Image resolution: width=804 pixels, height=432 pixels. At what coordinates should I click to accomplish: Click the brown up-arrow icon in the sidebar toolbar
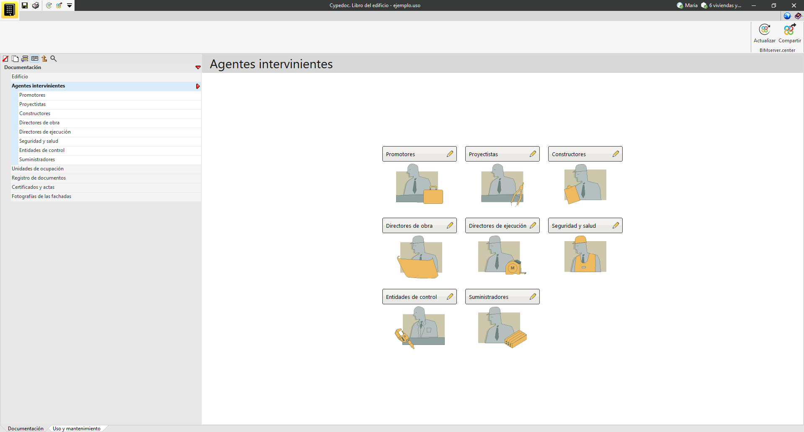pyautogui.click(x=44, y=59)
